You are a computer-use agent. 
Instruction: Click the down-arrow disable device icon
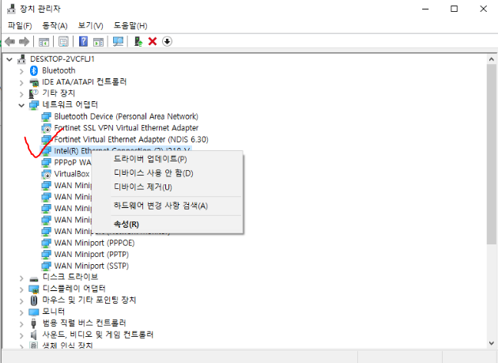tap(167, 41)
